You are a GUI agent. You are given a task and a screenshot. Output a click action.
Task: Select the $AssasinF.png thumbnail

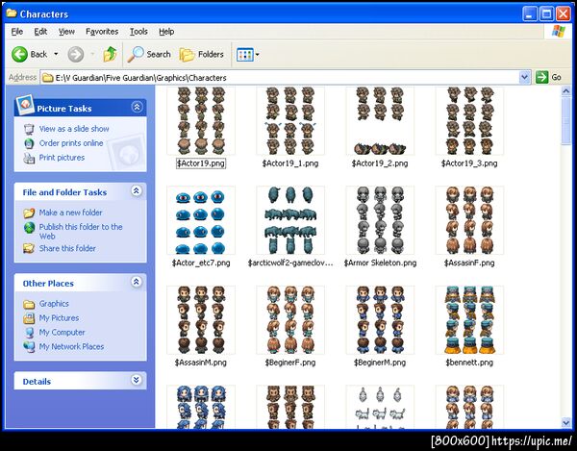(x=469, y=220)
